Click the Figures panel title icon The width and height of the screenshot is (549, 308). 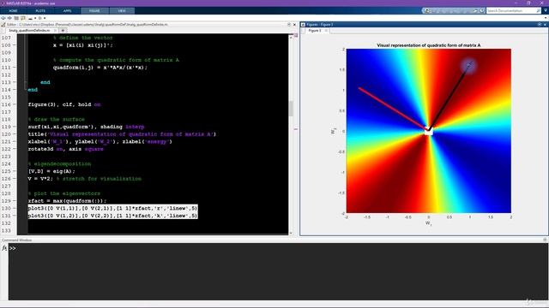click(x=303, y=25)
